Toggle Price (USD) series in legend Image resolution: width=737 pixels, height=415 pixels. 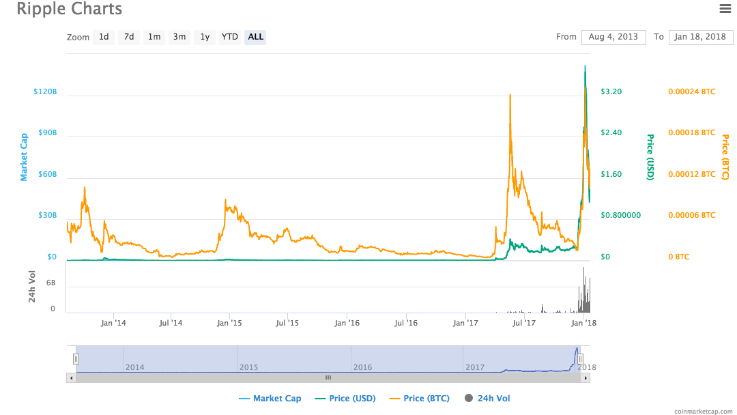345,398
